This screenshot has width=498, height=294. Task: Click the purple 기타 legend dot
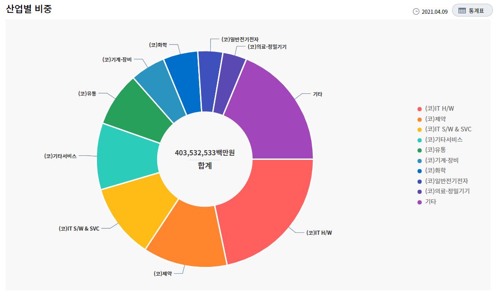coord(419,202)
